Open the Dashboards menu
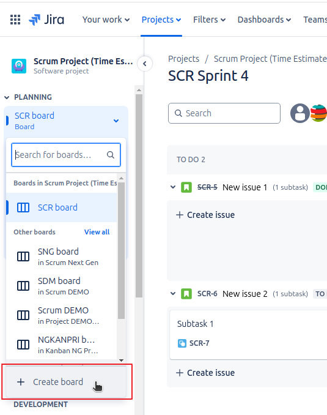 click(x=264, y=20)
